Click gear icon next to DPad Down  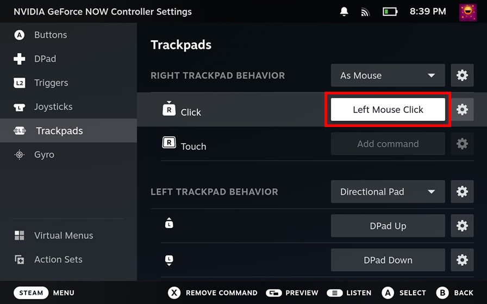(462, 260)
